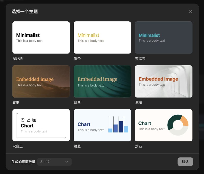Screen dimensions: 204x174
Task: Click the 古铜 theme name label
Action: pyautogui.click(x=16, y=102)
